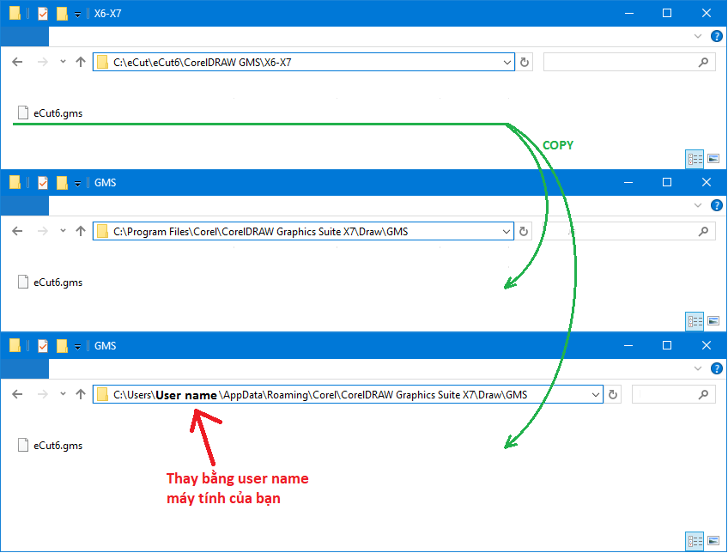Screen dimensions: 728x553
Task: Click Properties quick-access icon in AppData GMS titlebar
Action: 43,345
